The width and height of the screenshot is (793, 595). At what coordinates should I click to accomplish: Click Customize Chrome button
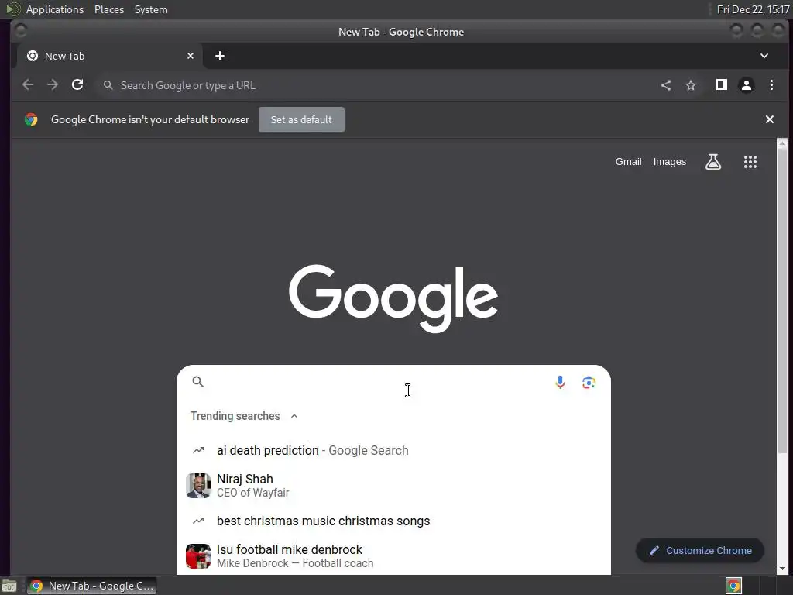point(700,551)
